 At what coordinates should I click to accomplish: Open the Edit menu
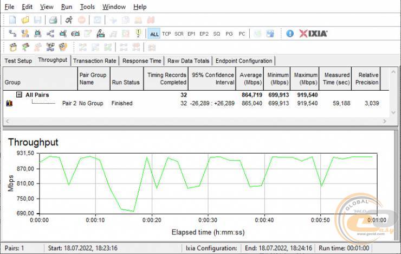(27, 7)
